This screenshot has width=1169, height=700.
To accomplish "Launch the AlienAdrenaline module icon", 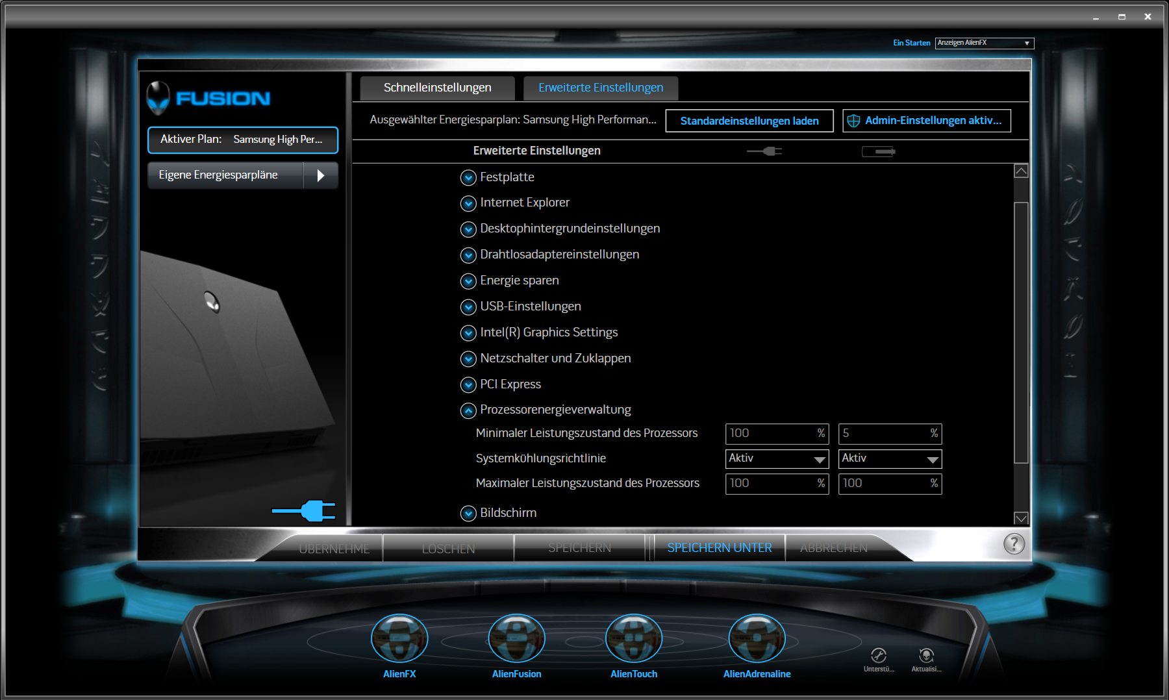I will click(757, 640).
